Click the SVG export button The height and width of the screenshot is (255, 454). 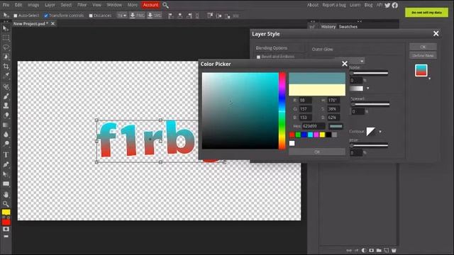pyautogui.click(x=155, y=16)
